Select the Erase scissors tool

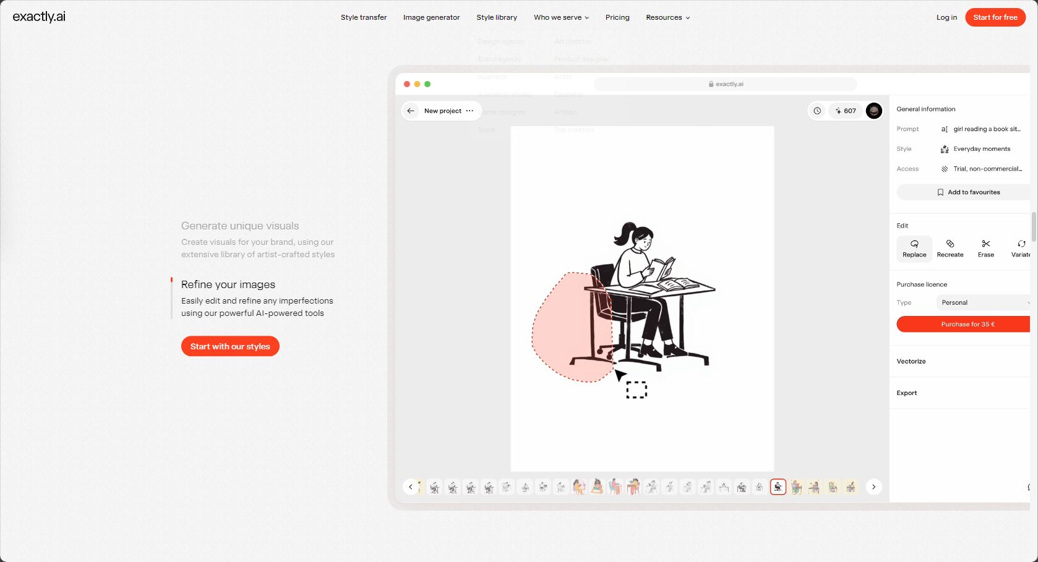[x=986, y=249]
